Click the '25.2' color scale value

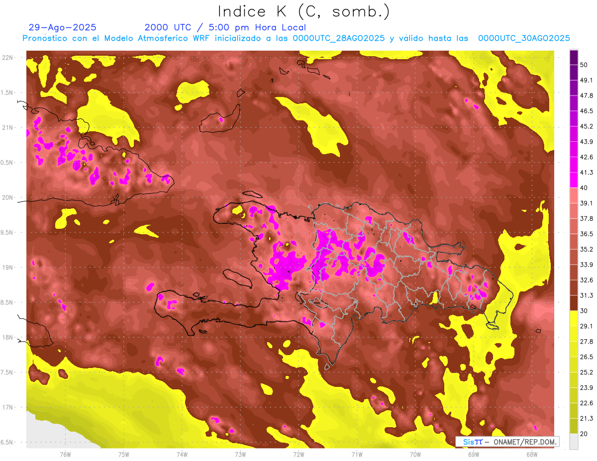(587, 372)
